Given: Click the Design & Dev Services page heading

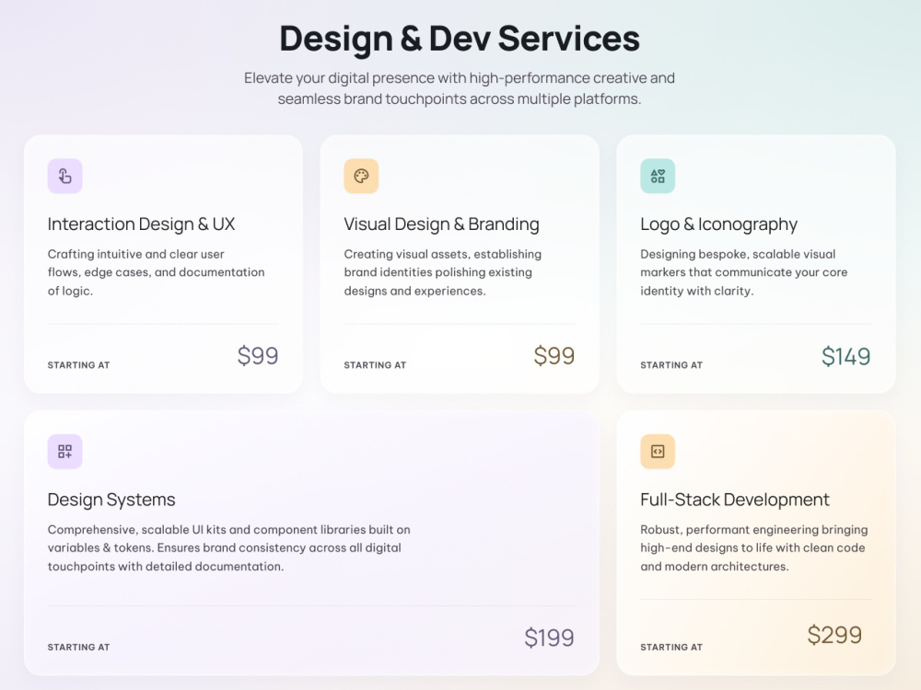Looking at the screenshot, I should click(460, 39).
